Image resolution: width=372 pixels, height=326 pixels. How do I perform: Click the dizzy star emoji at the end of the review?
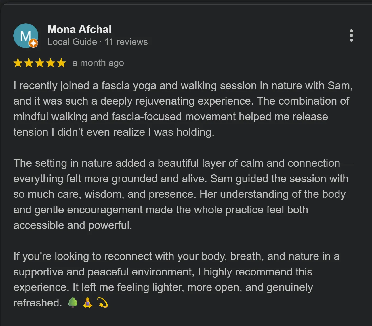tap(102, 302)
